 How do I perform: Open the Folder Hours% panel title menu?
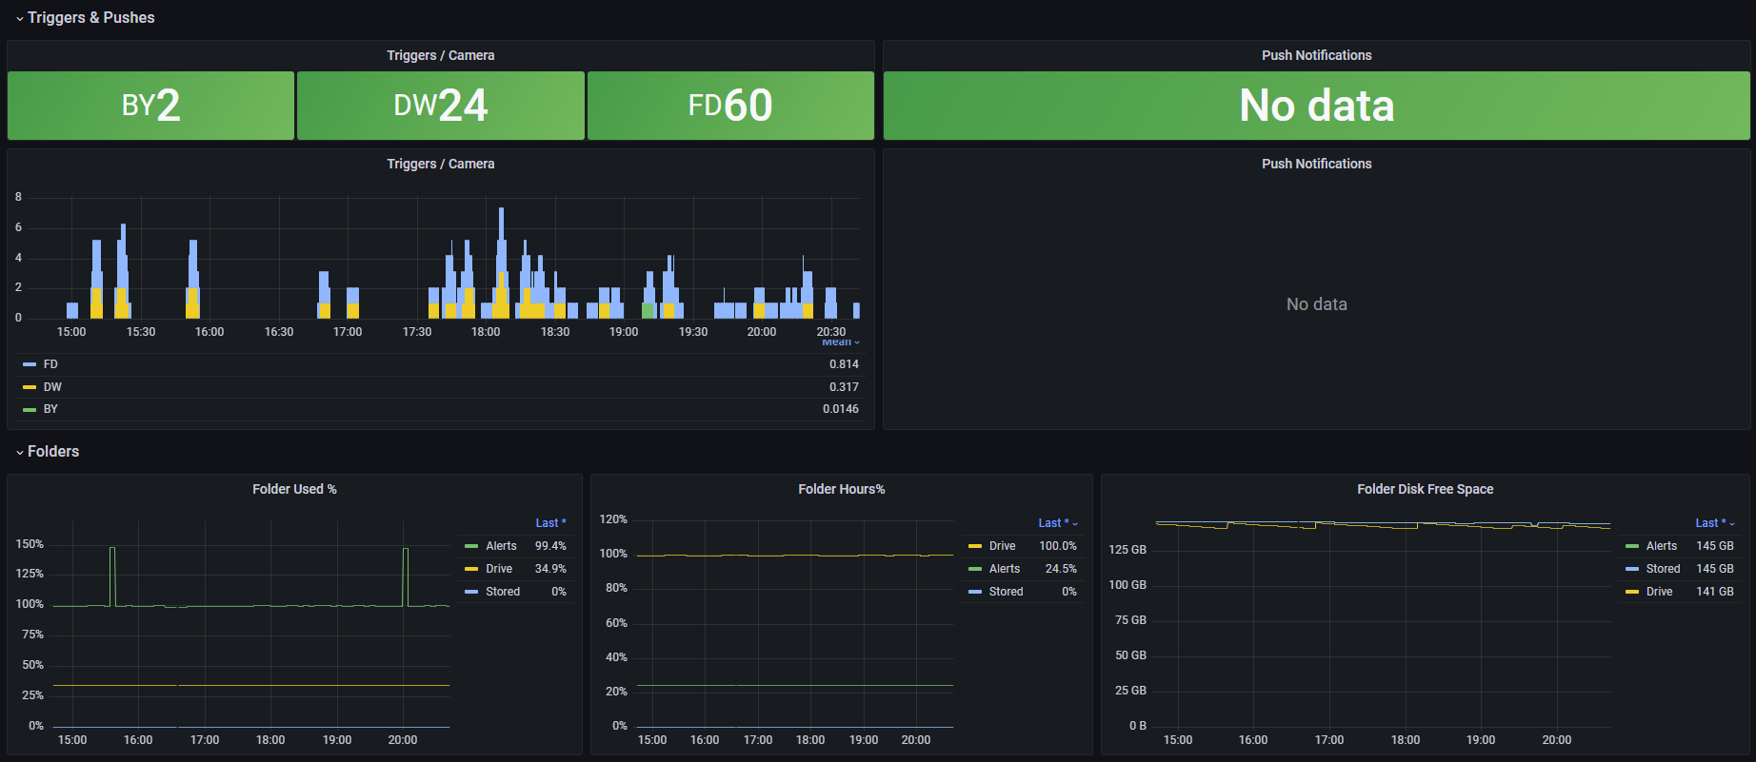[842, 489]
